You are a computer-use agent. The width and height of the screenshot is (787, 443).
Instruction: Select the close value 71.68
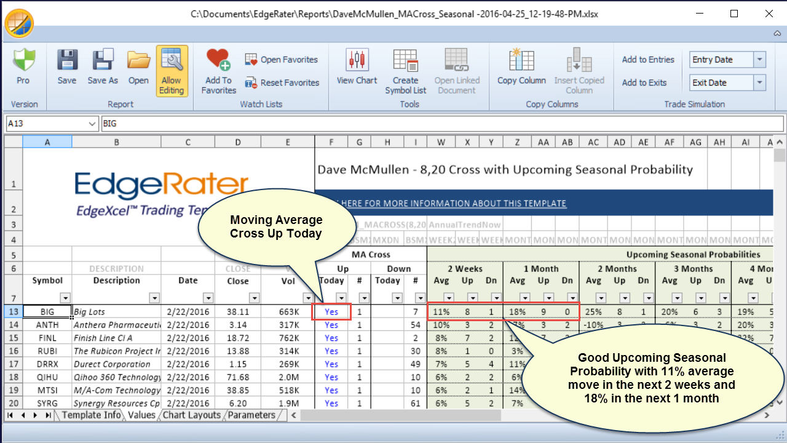pyautogui.click(x=238, y=377)
